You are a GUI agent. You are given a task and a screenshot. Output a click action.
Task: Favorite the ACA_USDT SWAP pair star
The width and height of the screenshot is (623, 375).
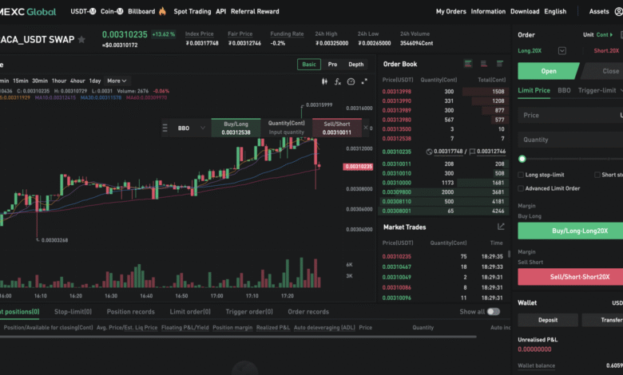click(81, 39)
